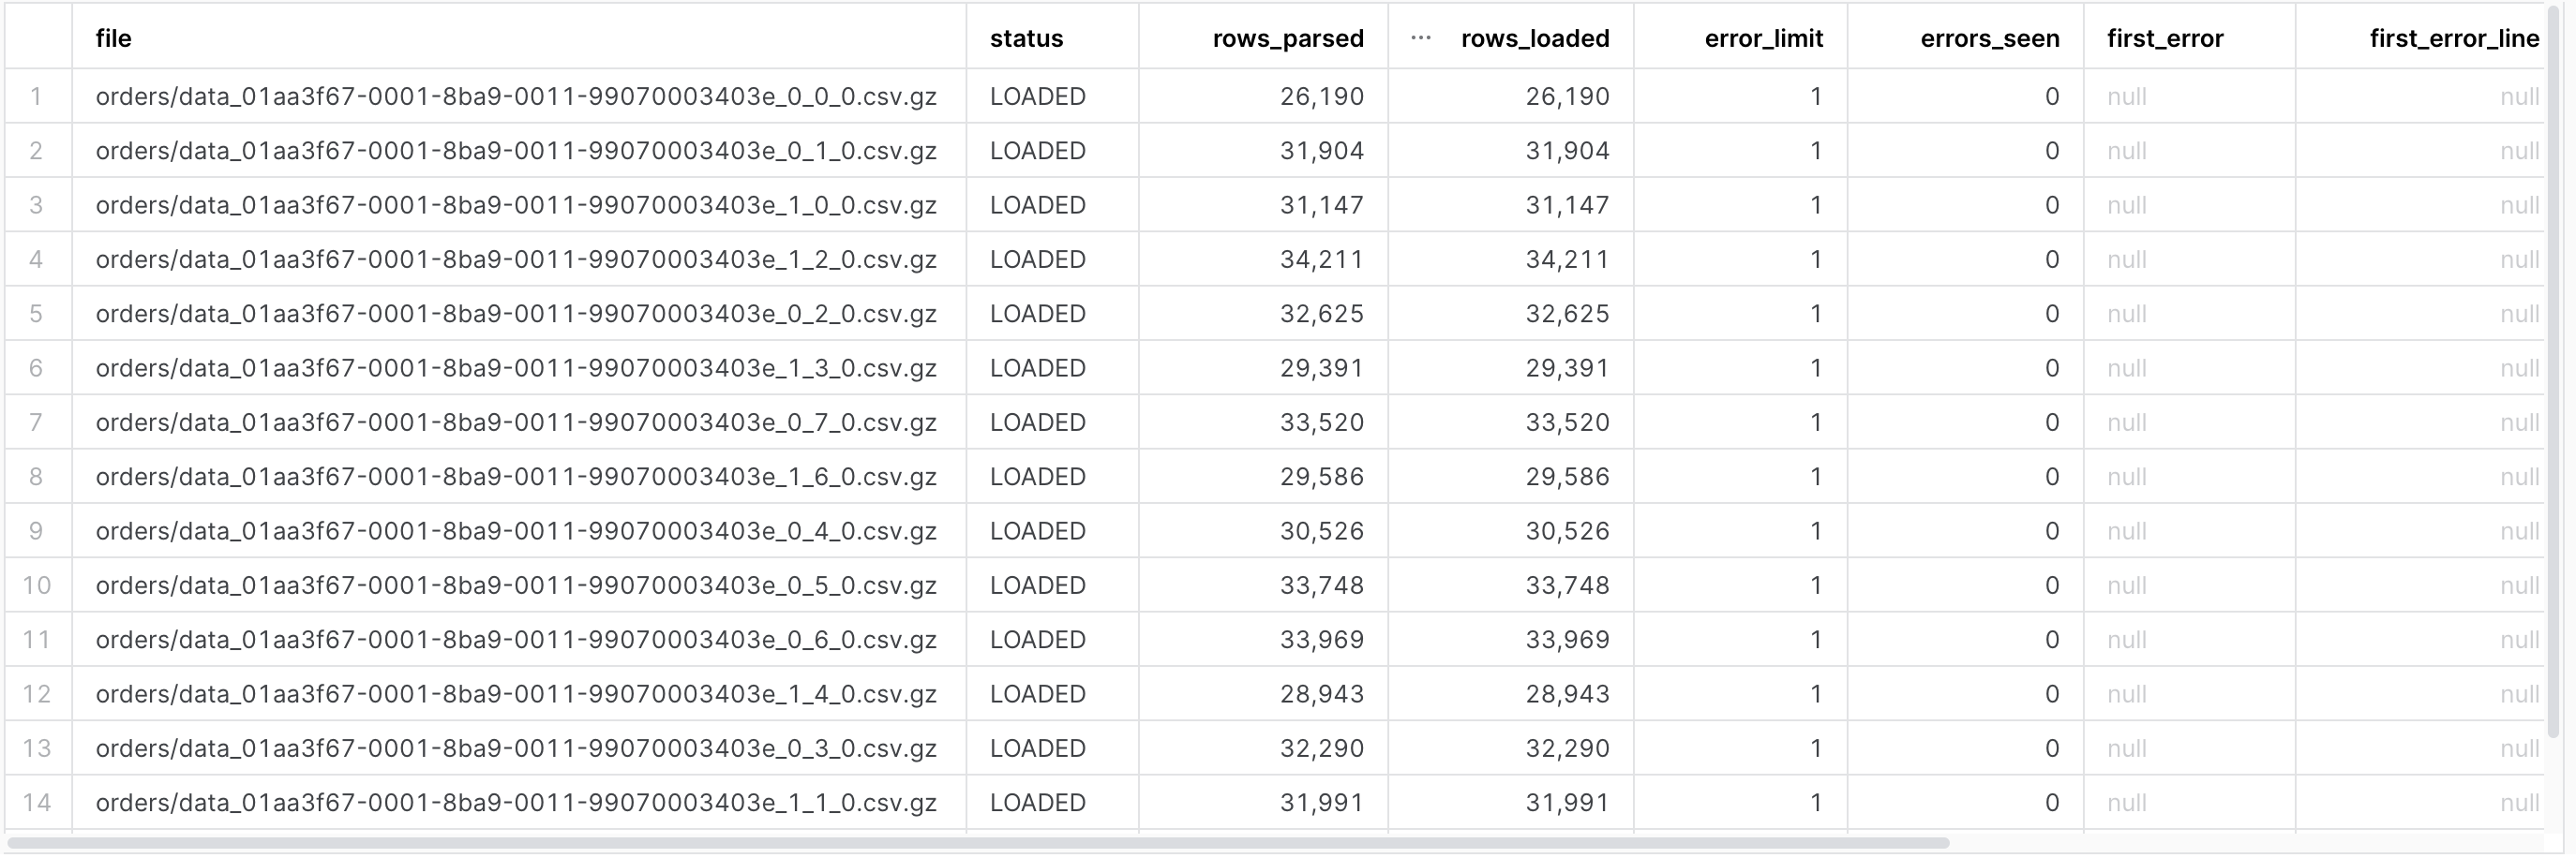Image resolution: width=2576 pixels, height=858 pixels.
Task: Click the errors_seen column header
Action: pyautogui.click(x=1989, y=38)
